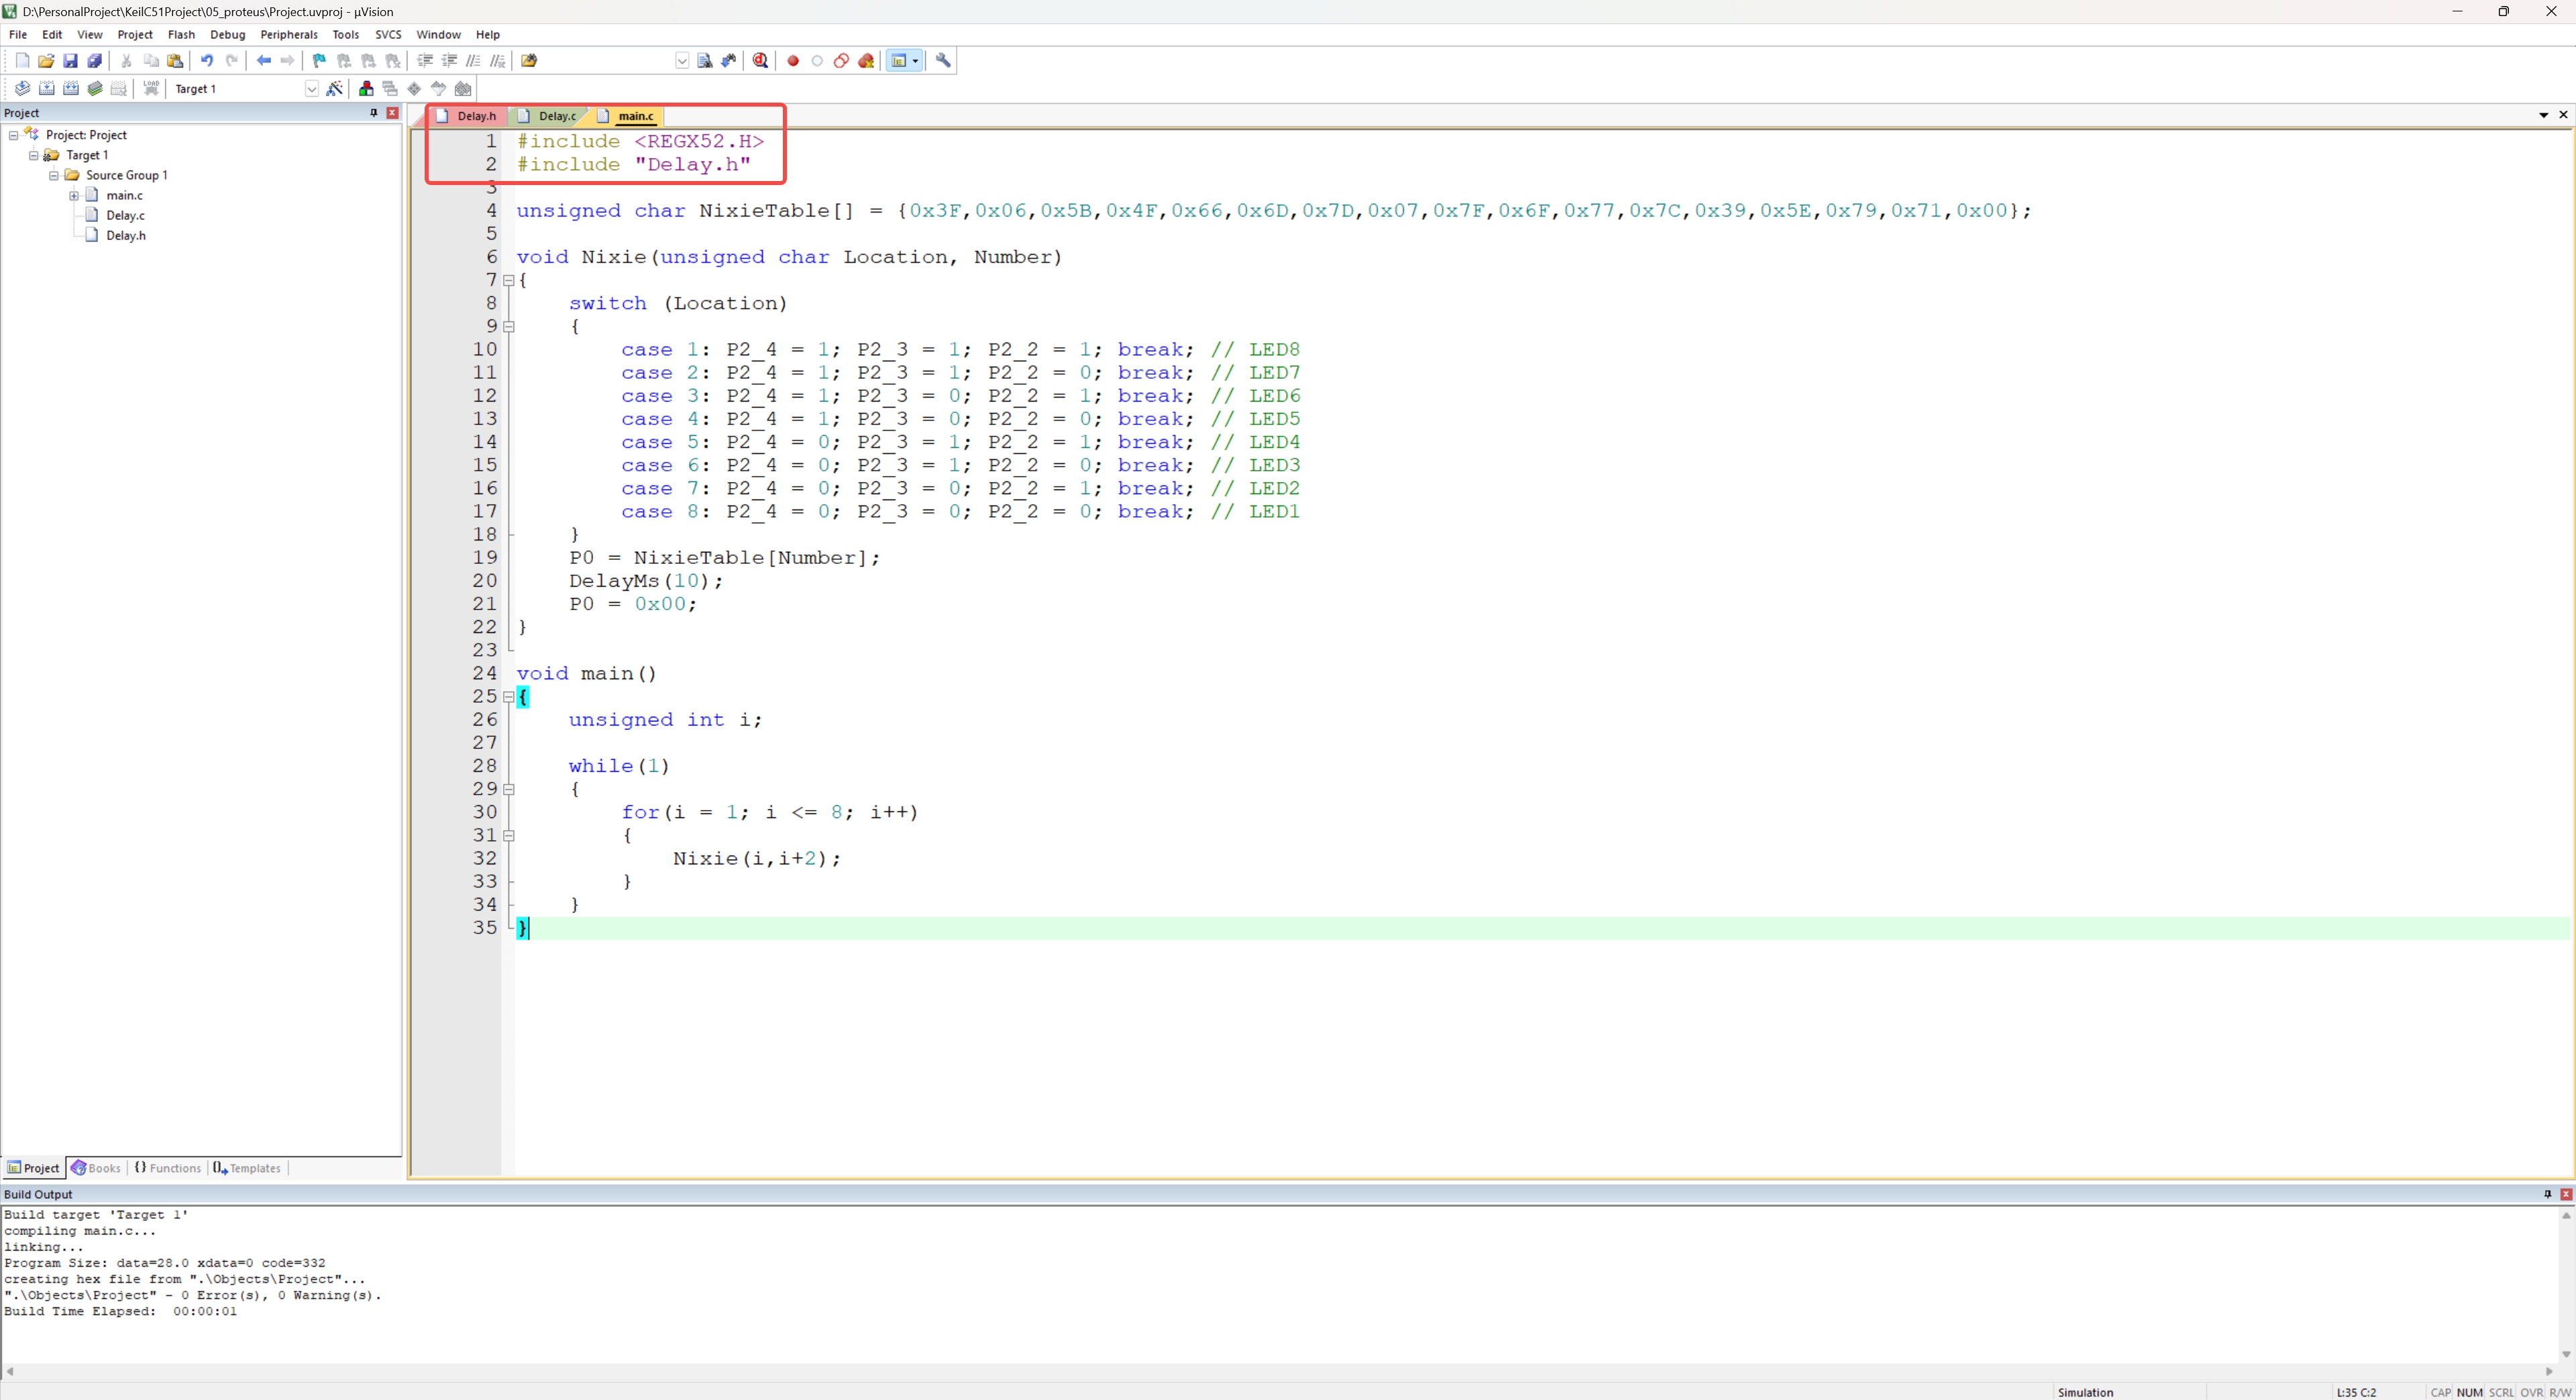Undo the last edit
Screen dimensions: 2576x1400
point(207,61)
